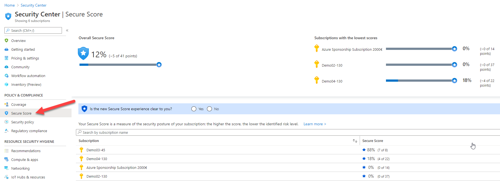Open Demo04-130 in lowest scores list
Viewport: 500px width, 182px height.
coord(332,81)
